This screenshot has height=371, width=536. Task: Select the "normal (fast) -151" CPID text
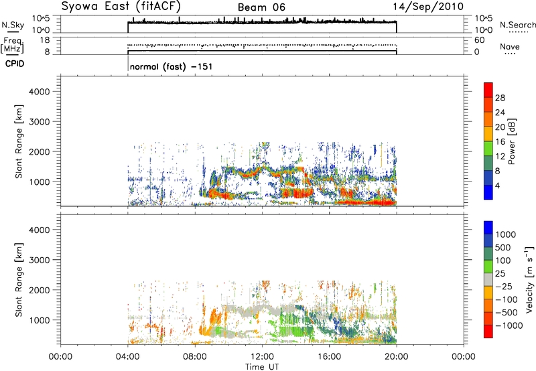point(172,66)
